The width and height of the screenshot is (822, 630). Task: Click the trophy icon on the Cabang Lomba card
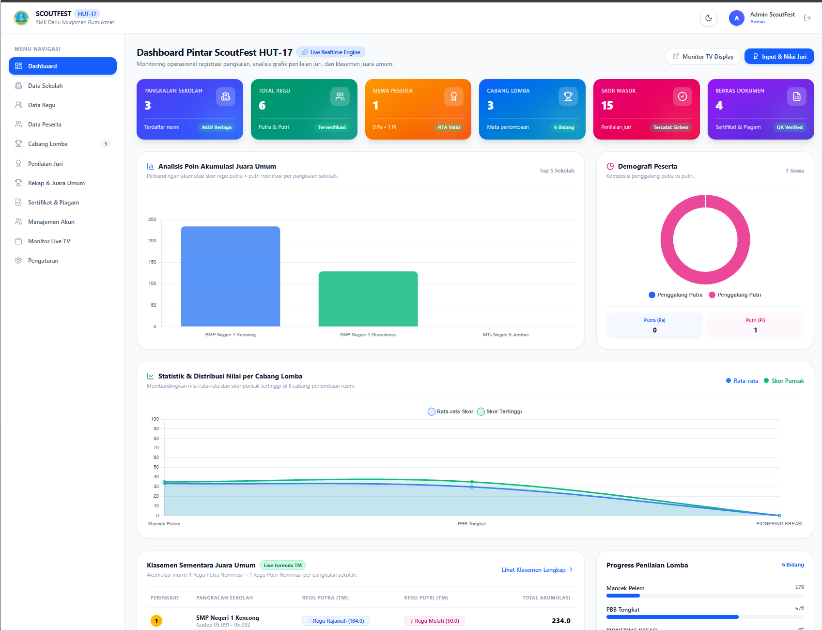tap(568, 96)
